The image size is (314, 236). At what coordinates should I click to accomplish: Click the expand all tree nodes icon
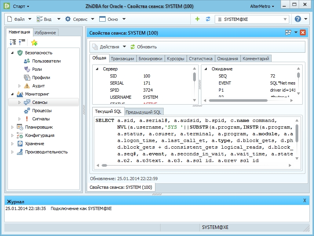coord(13,42)
